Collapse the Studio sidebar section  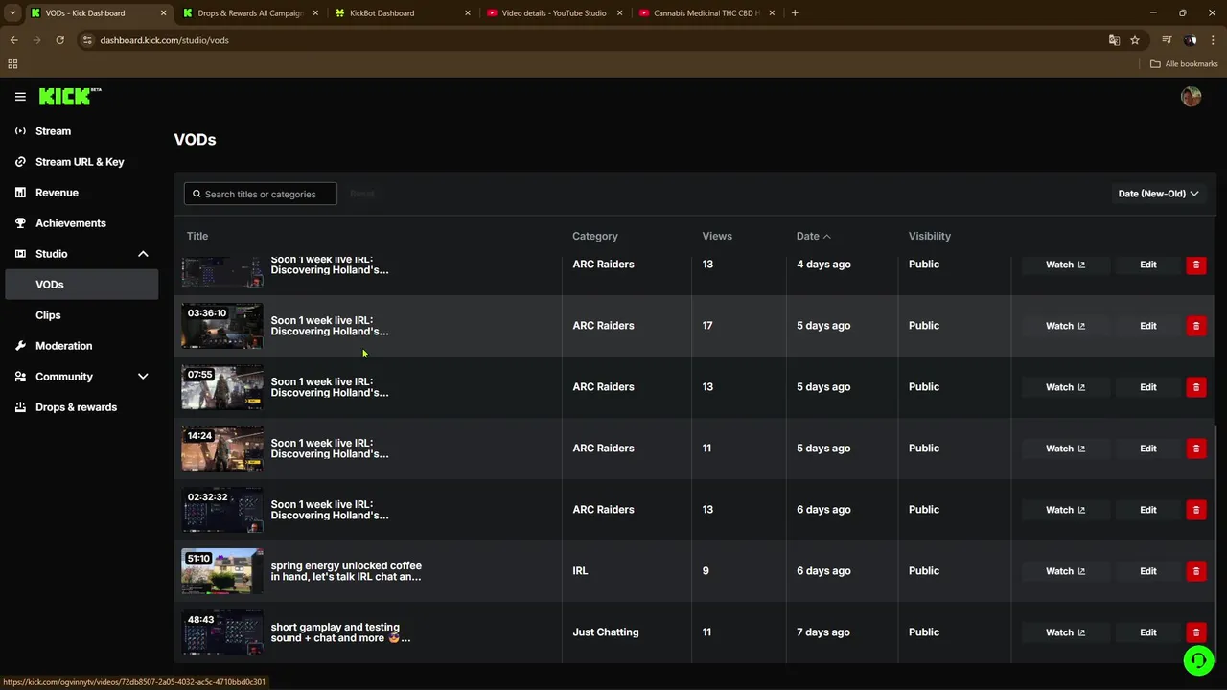143,254
